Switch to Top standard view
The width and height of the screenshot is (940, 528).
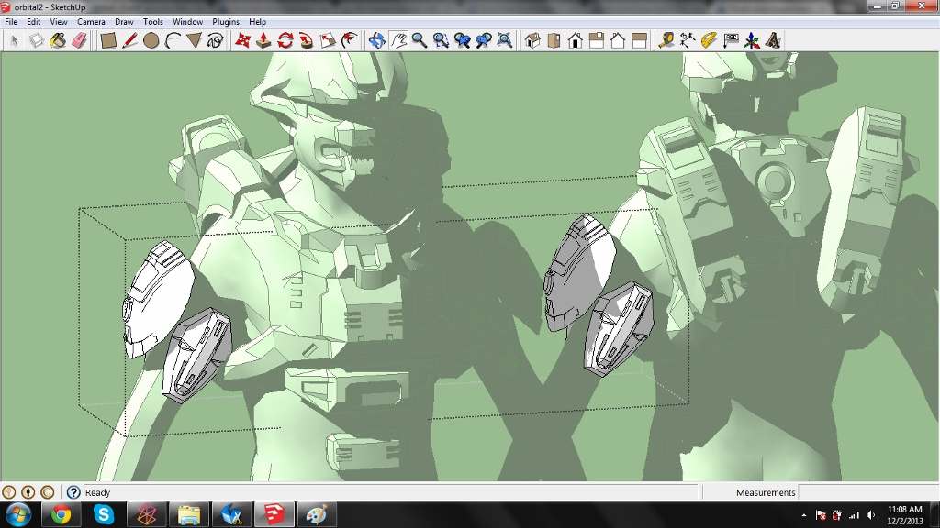point(554,40)
